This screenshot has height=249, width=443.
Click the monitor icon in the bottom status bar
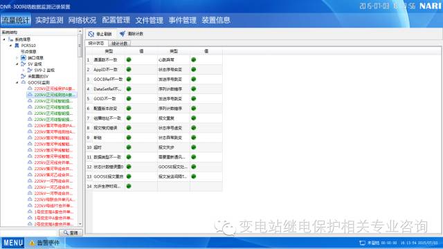click(x=362, y=243)
